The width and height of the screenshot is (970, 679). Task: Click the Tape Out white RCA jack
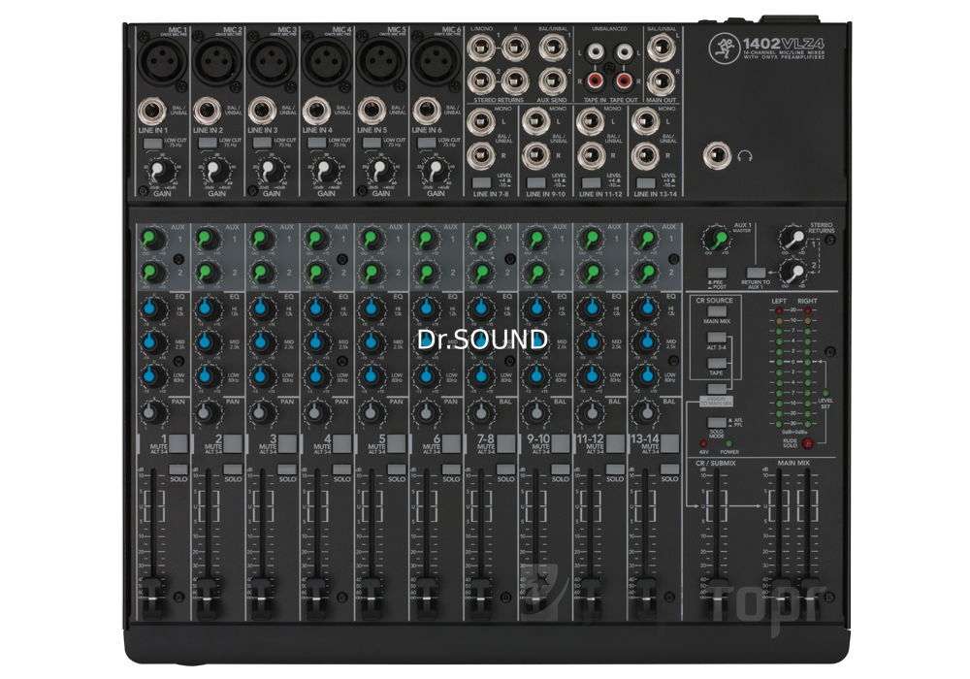pyautogui.click(x=625, y=52)
